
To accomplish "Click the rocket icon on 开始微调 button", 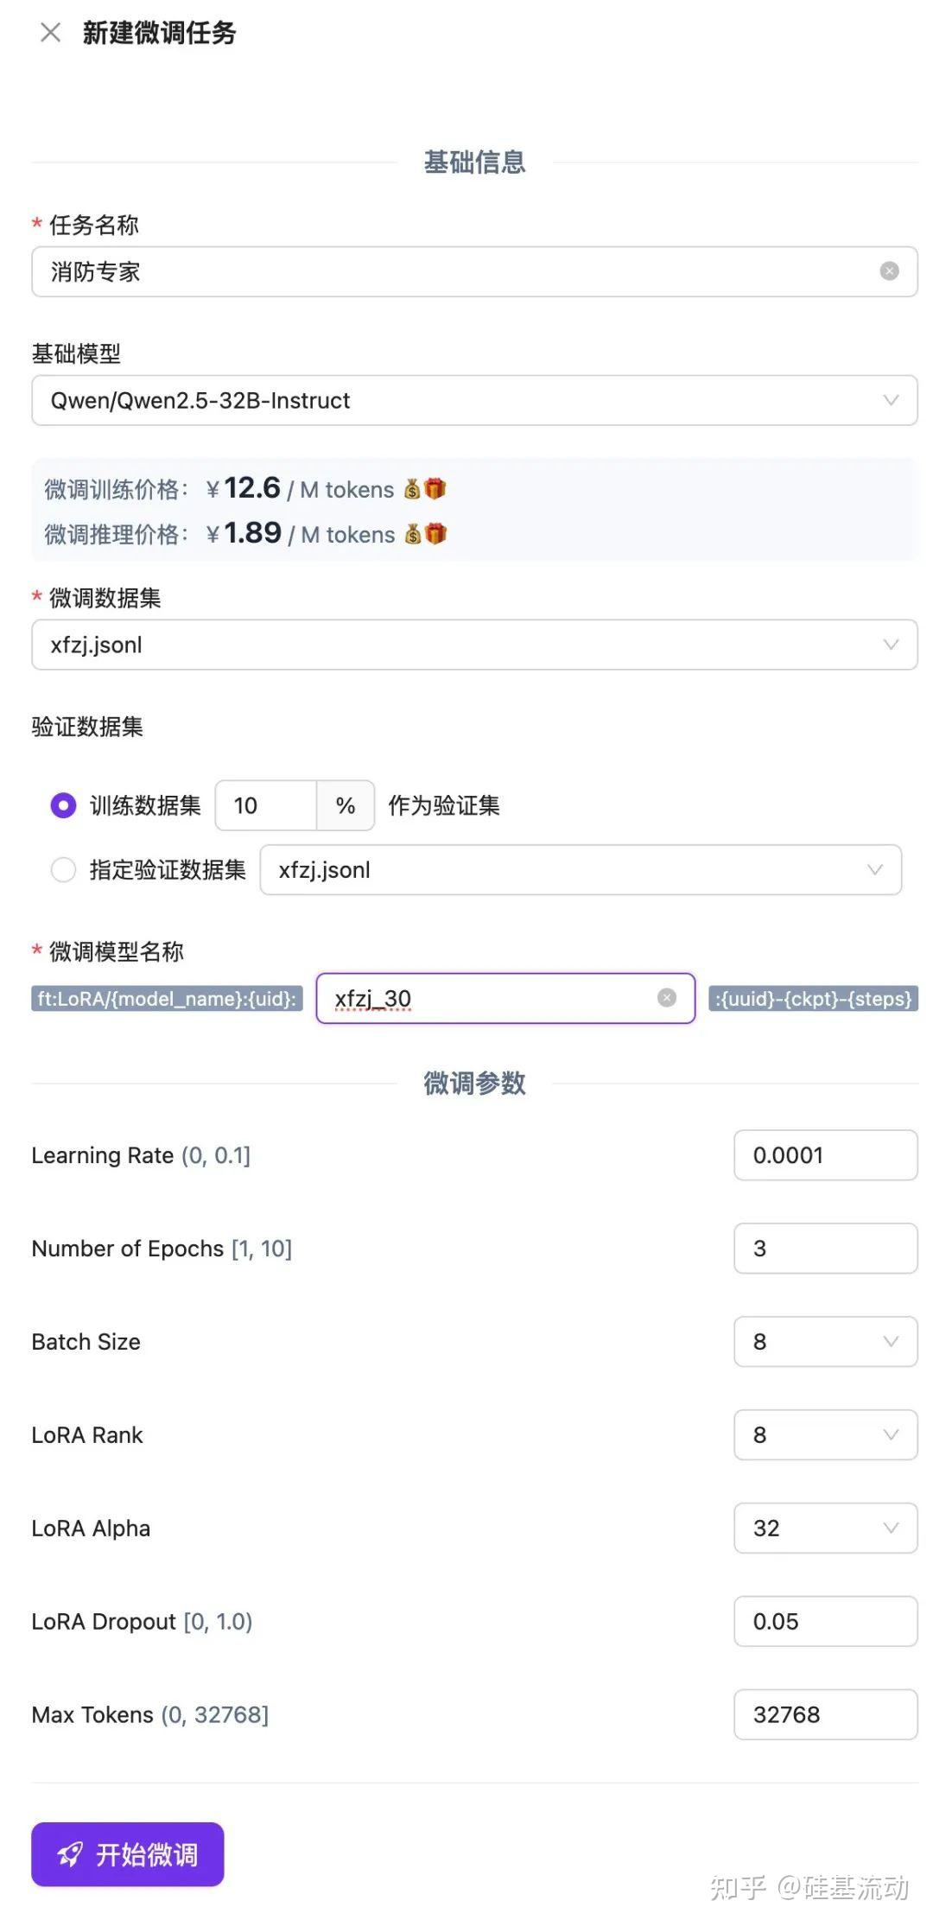I will (x=71, y=1854).
